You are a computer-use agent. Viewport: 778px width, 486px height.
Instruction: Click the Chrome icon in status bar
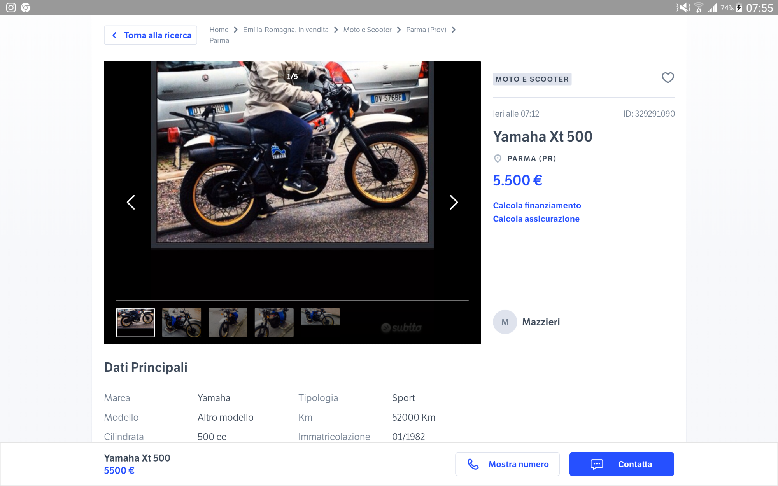tap(26, 8)
